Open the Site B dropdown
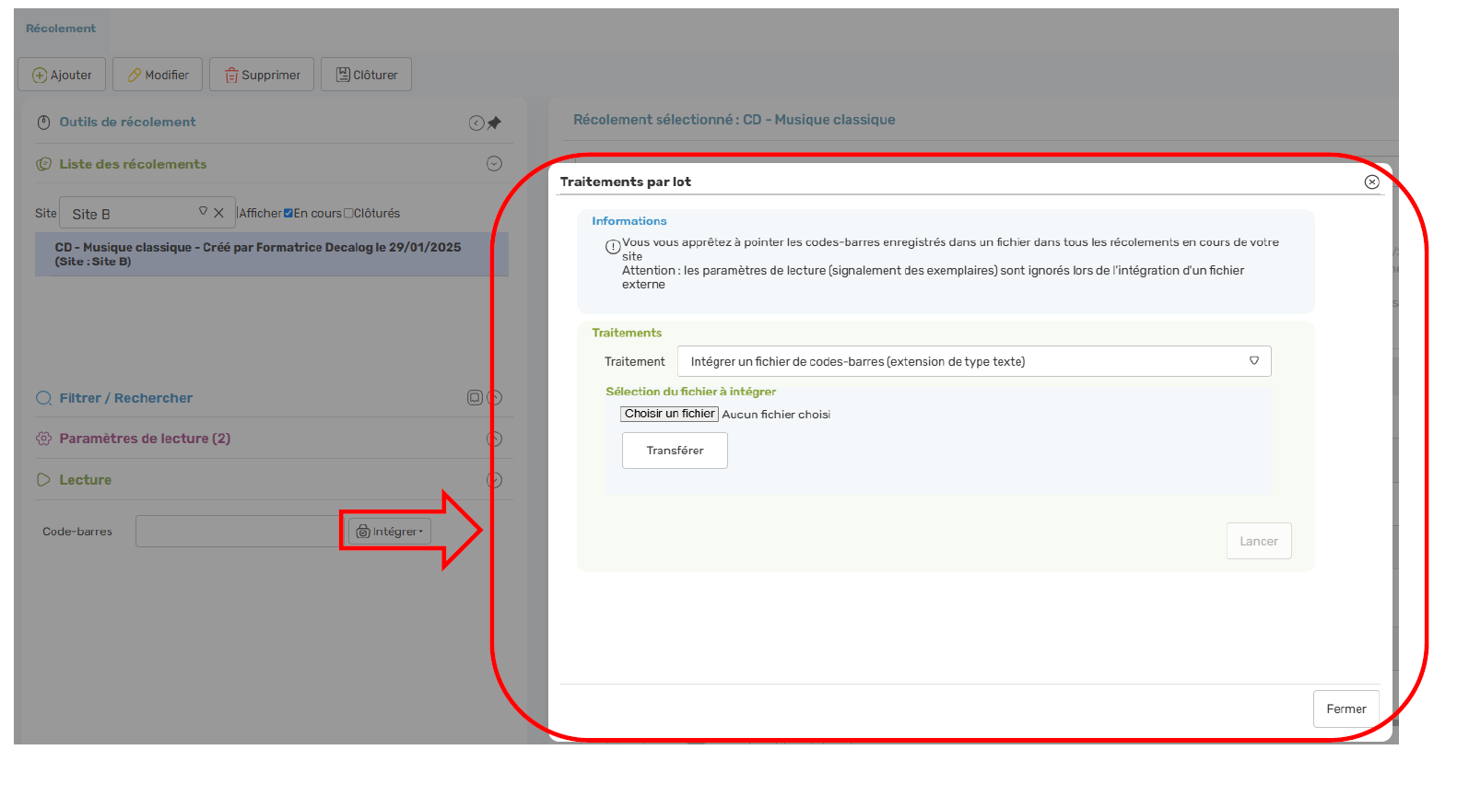The image size is (1469, 785). (x=203, y=212)
